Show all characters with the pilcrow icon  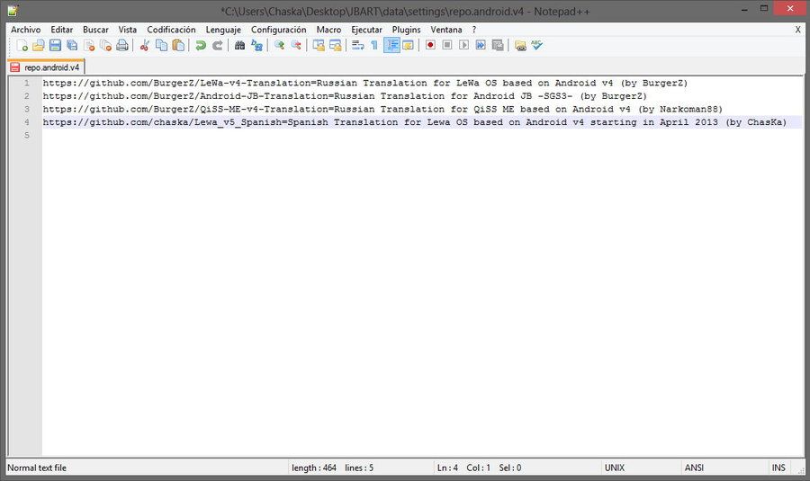click(x=374, y=46)
